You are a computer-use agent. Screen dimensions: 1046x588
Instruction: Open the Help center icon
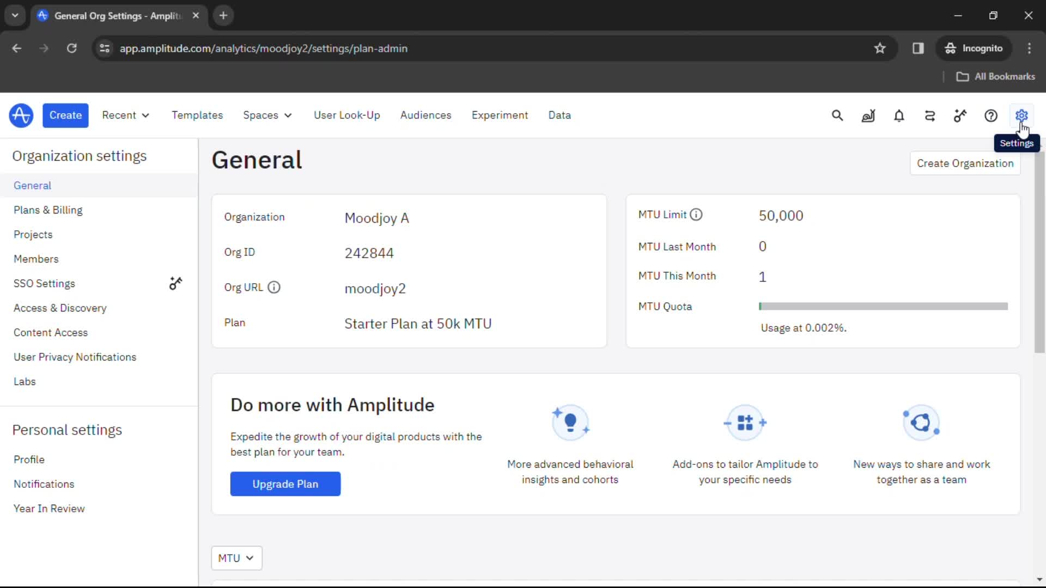(x=990, y=115)
